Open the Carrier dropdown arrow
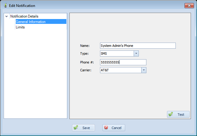This screenshot has height=136, width=197. 144,70
